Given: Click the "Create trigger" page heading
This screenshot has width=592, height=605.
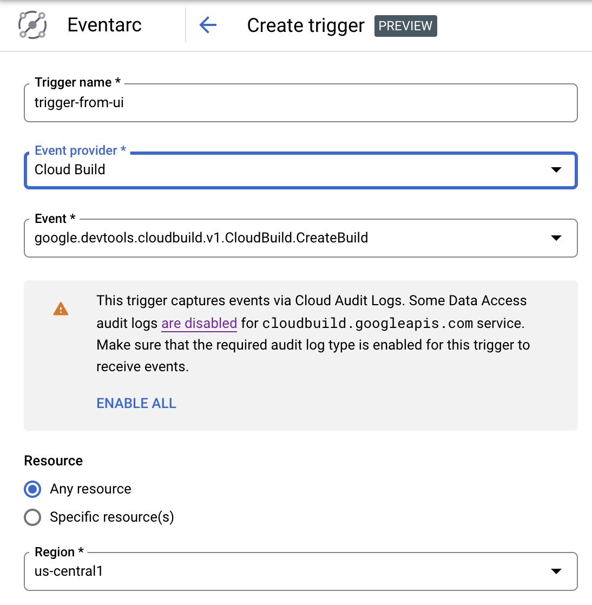Looking at the screenshot, I should [x=306, y=25].
